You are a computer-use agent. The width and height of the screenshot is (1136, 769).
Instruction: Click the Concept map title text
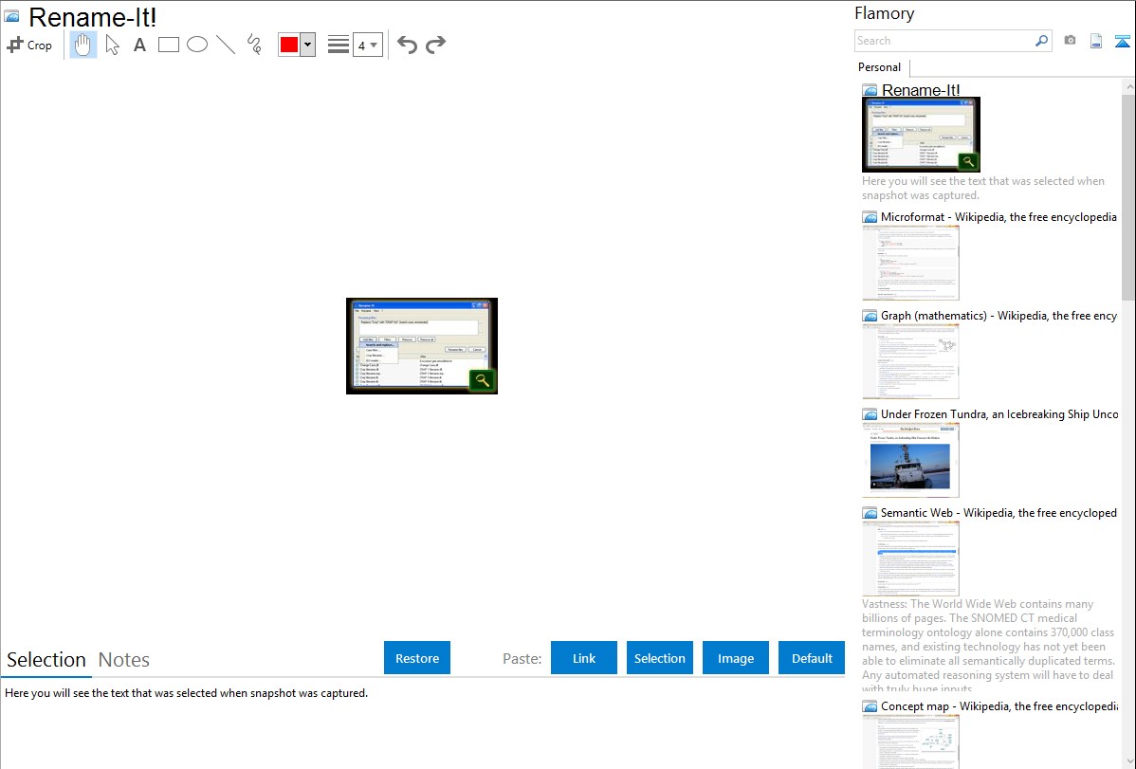click(x=999, y=705)
